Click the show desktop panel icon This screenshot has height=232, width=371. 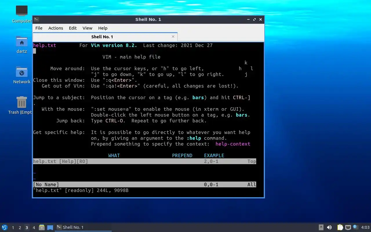(x=50, y=227)
